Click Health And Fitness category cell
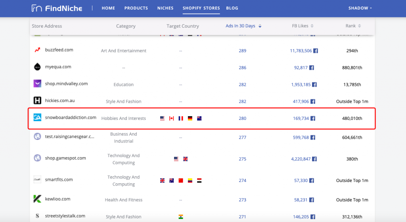The height and width of the screenshot is (222, 406). click(124, 200)
